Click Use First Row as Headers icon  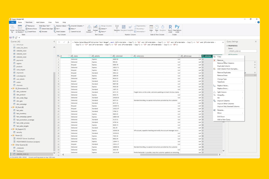point(20,29)
